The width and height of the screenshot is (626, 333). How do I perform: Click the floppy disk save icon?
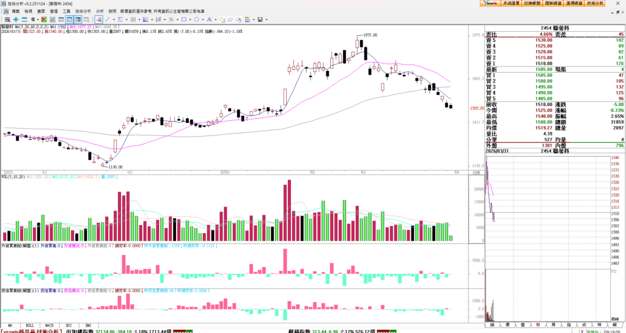(260, 20)
